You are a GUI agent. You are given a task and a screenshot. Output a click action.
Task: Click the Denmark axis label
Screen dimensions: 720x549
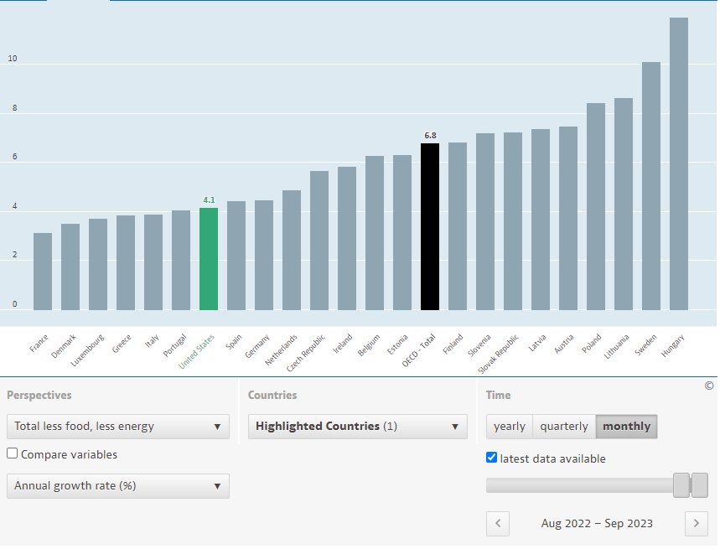pyautogui.click(x=64, y=348)
